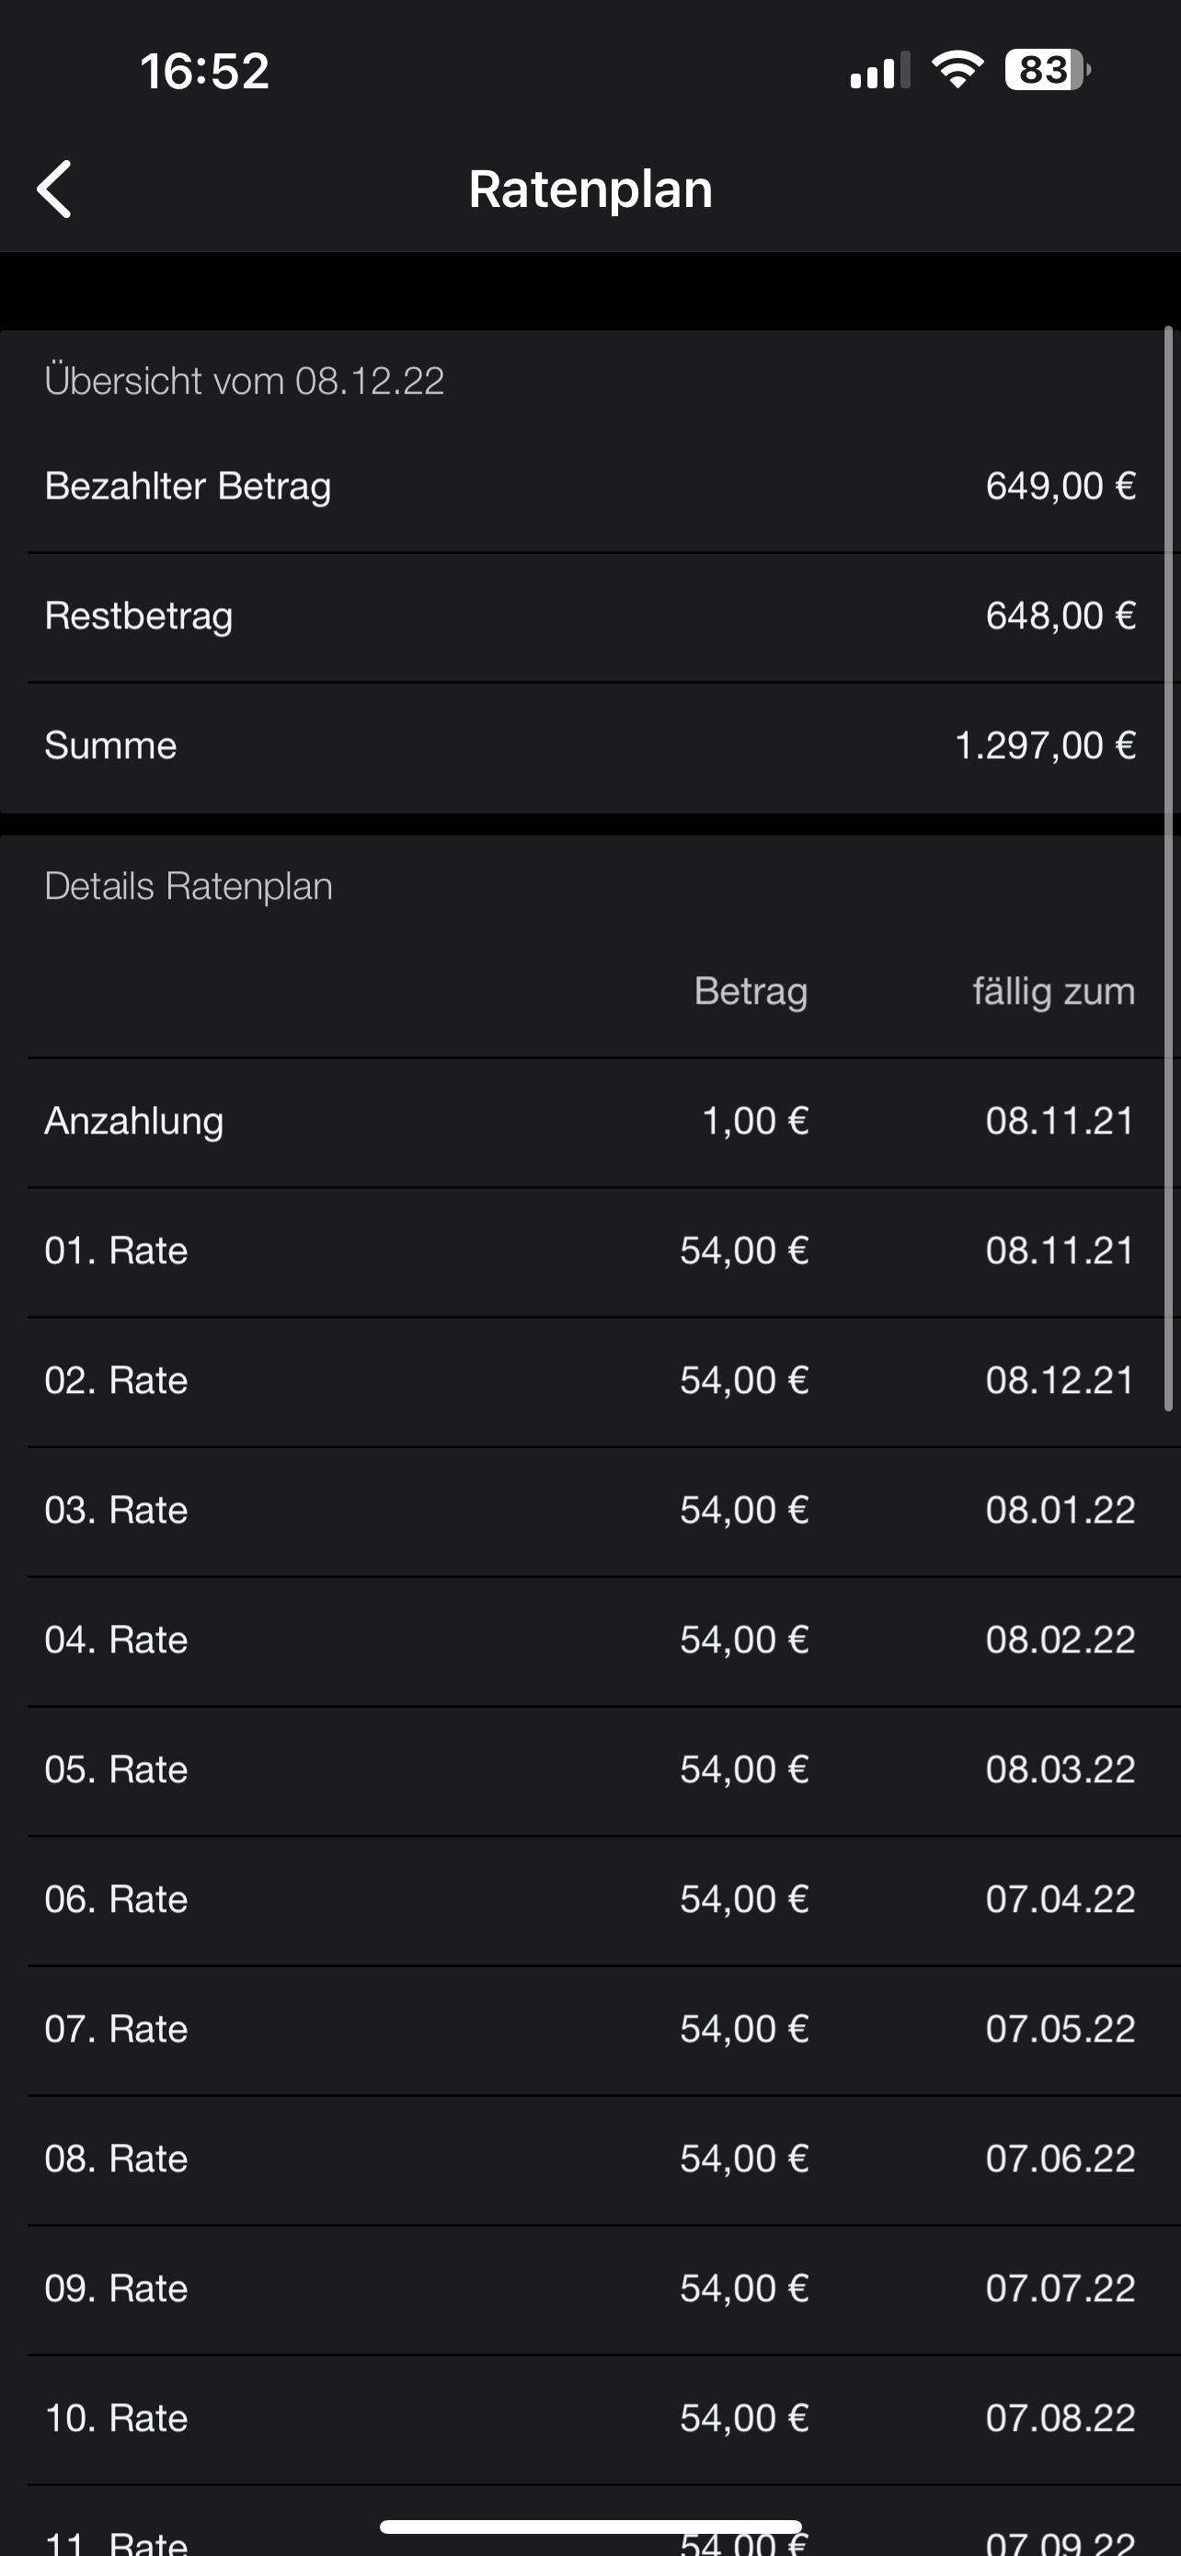Tap the battery level indicator

tap(1047, 71)
